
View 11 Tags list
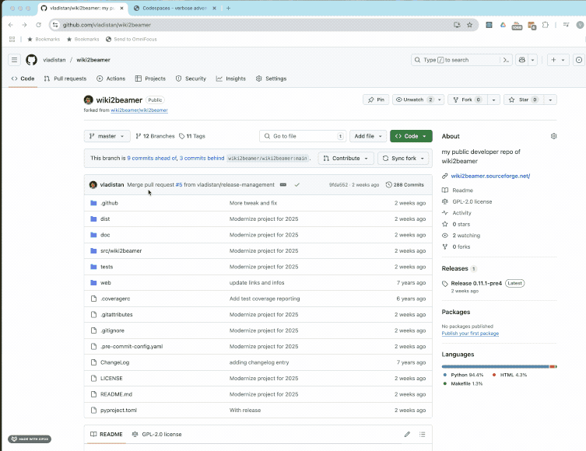click(x=192, y=136)
